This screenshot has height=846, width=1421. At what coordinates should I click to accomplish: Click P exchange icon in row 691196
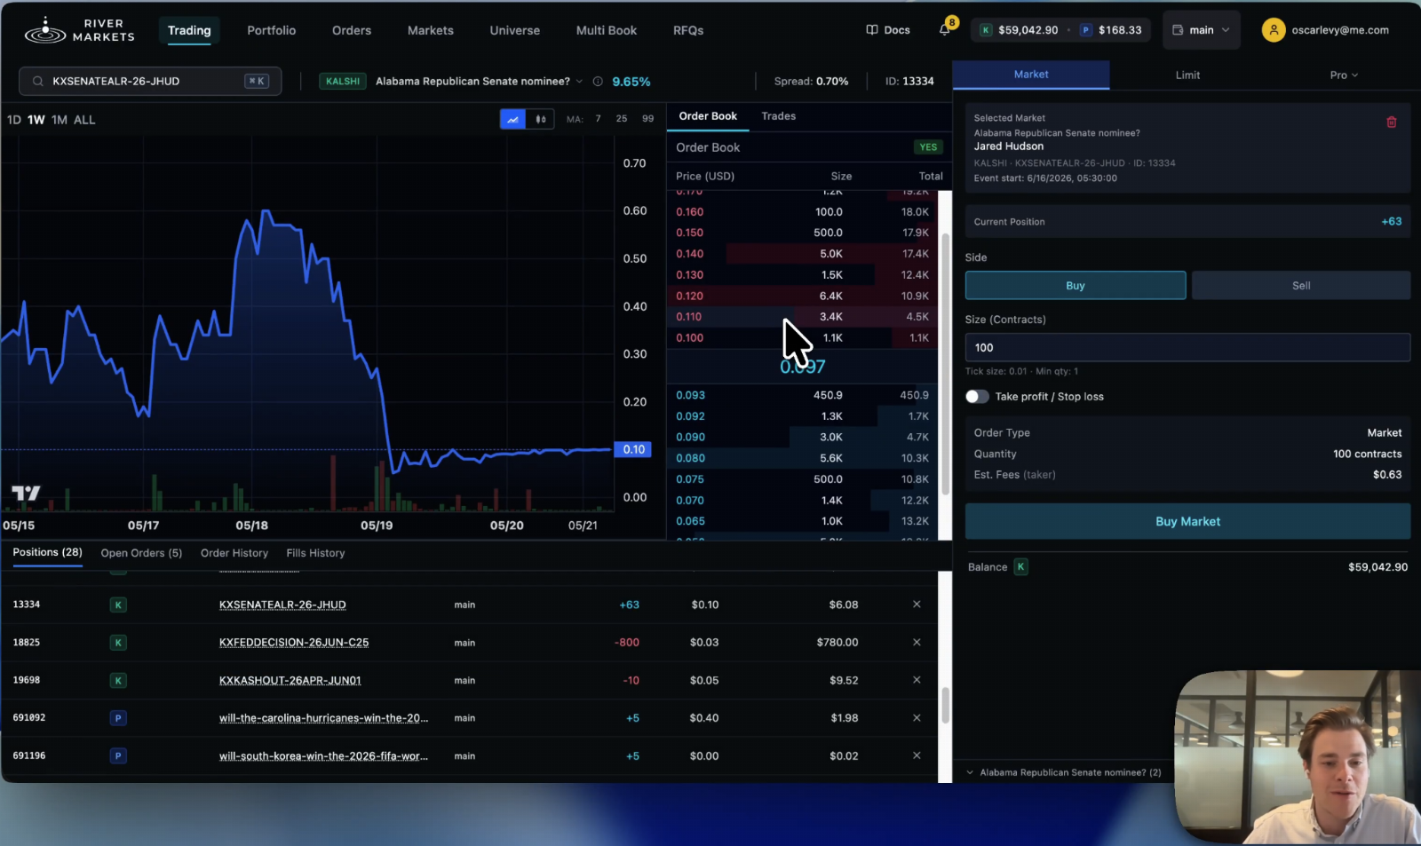[x=118, y=756]
